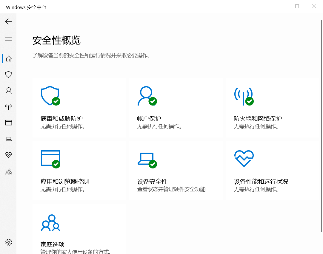This screenshot has width=323, height=254.
Task: Click the antenna icon for 防火墙和网络保护
Action: tap(244, 96)
